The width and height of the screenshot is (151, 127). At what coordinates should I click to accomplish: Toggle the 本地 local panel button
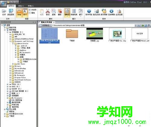coord(19,12)
